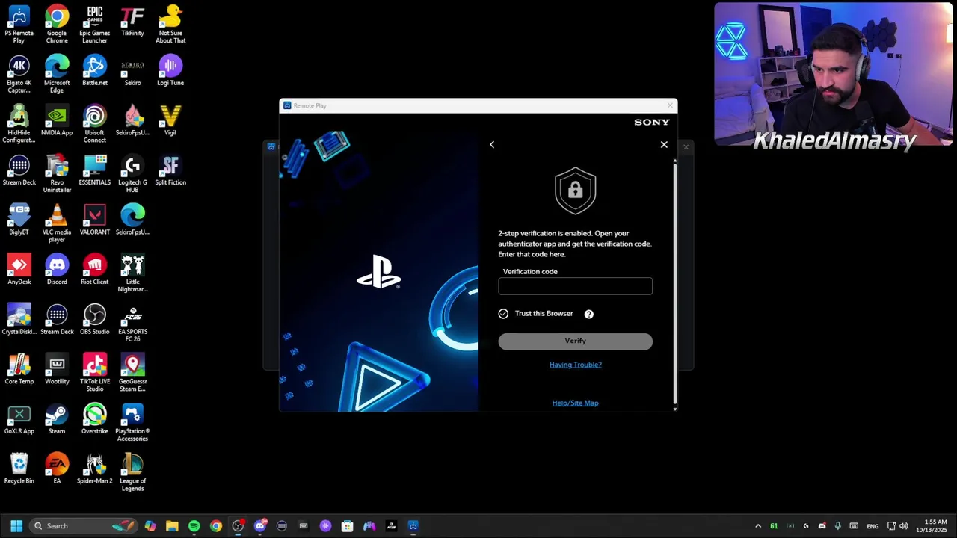The height and width of the screenshot is (538, 957).
Task: Select the Riot Client desktop icon
Action: click(95, 269)
